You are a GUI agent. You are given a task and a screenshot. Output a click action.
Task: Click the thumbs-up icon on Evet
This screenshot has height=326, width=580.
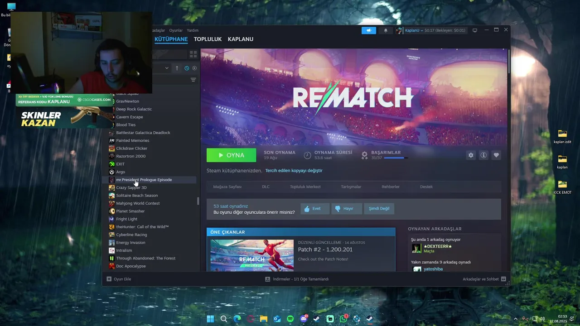coord(307,209)
